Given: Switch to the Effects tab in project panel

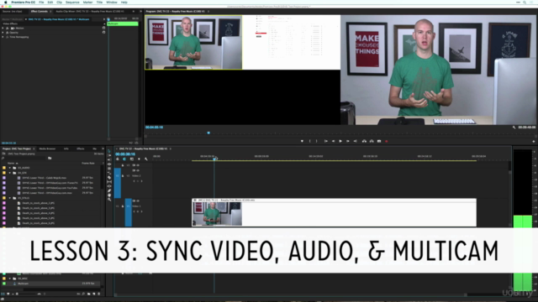Looking at the screenshot, I should pyautogui.click(x=81, y=148).
